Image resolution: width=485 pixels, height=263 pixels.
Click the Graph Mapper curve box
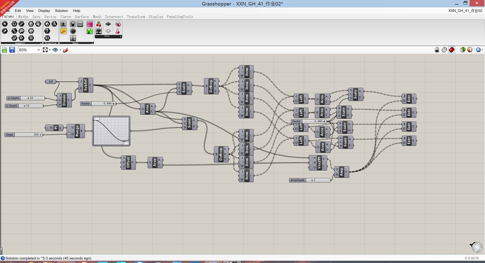111,131
